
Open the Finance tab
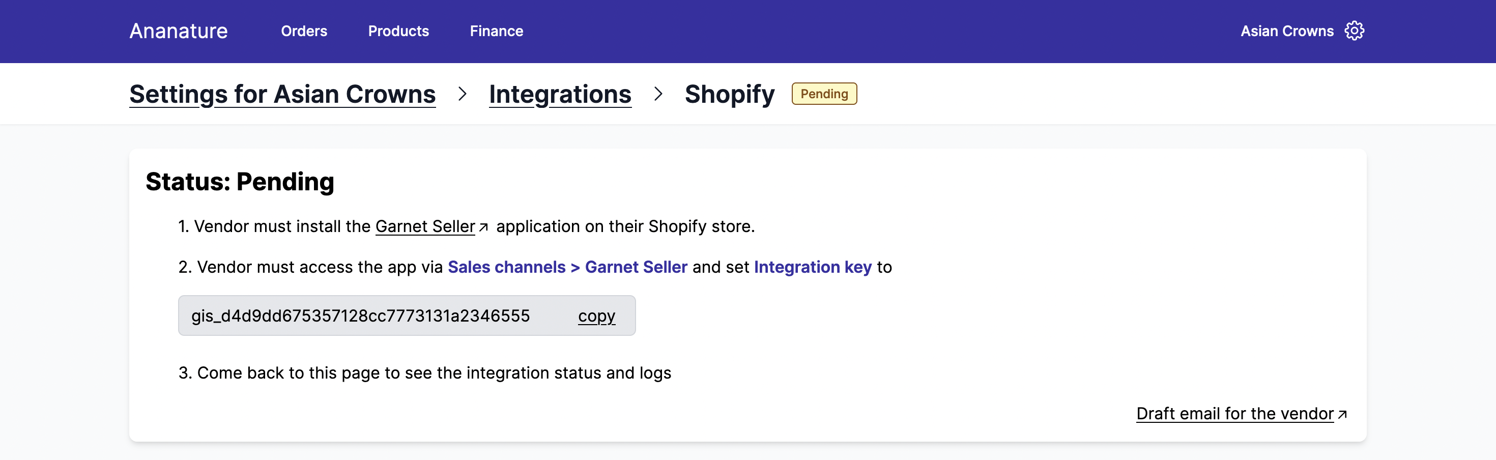(496, 31)
